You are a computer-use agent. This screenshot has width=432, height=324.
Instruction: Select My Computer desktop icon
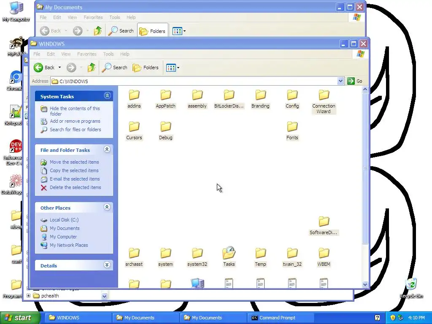[16, 11]
